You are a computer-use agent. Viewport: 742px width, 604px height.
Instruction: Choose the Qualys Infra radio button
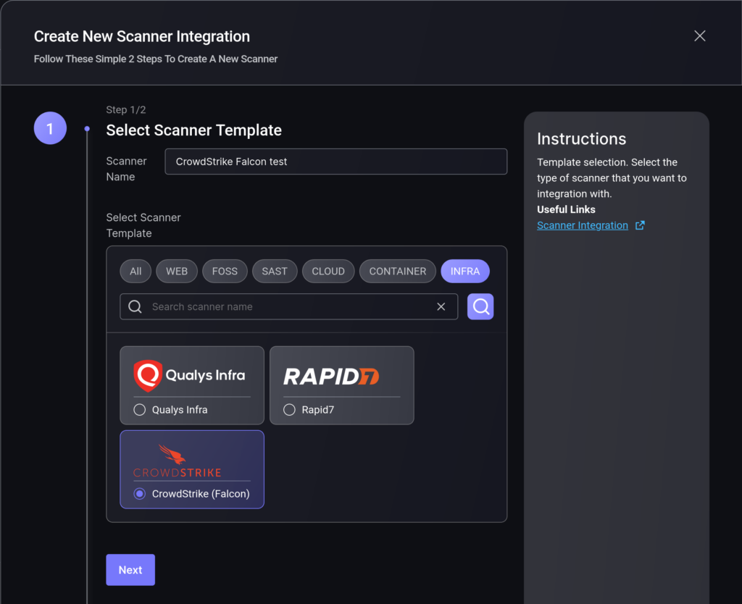[x=140, y=410]
